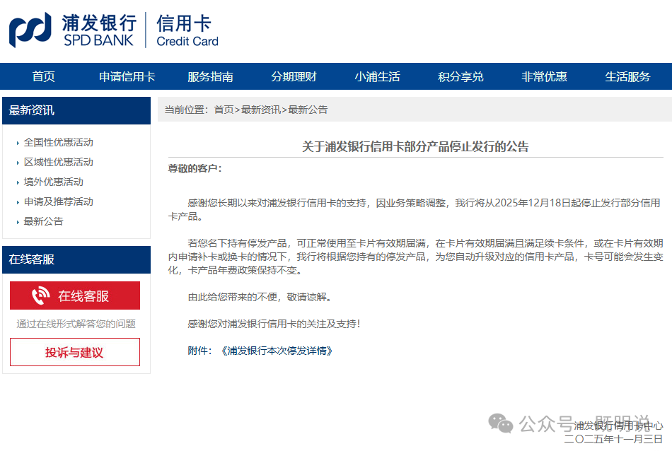Select 非常优惠 in the top navigation
The width and height of the screenshot is (672, 451).
click(x=543, y=77)
